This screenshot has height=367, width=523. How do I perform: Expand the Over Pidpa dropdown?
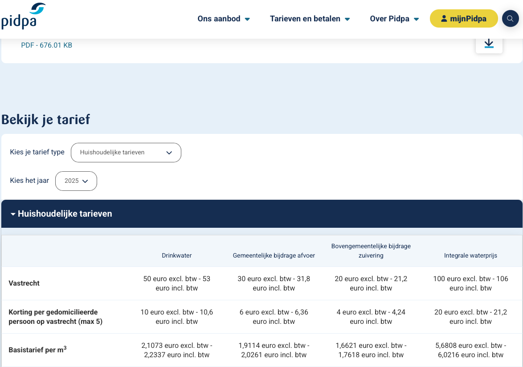coord(394,19)
